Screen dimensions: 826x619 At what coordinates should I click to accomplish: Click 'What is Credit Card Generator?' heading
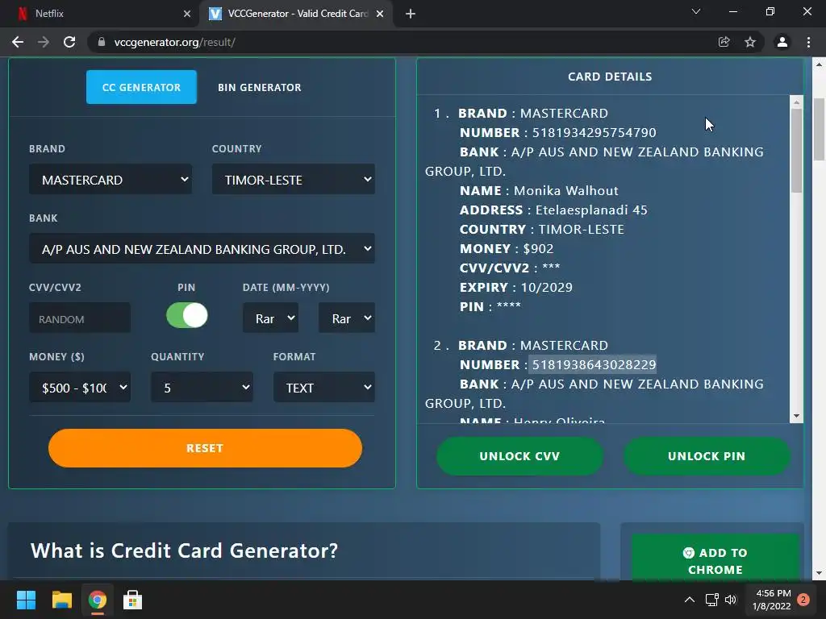click(185, 550)
